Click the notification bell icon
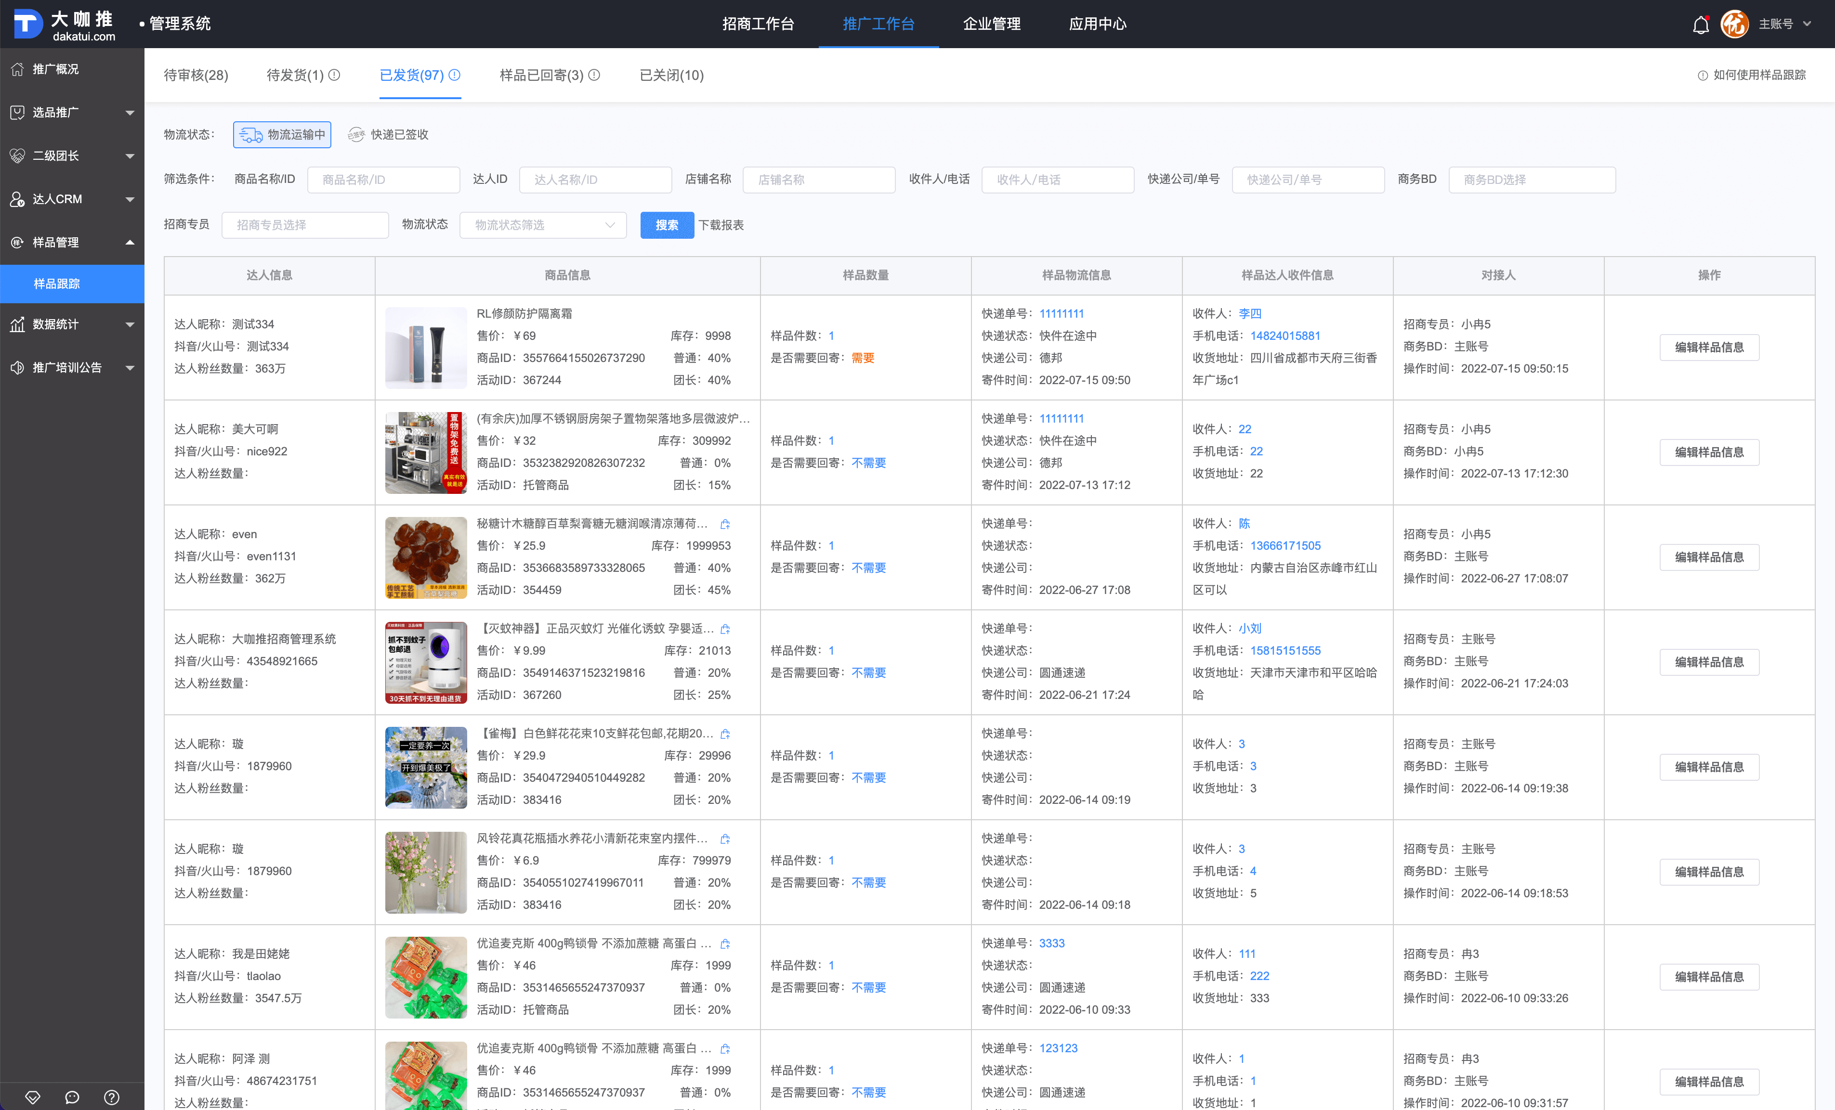 pyautogui.click(x=1700, y=25)
